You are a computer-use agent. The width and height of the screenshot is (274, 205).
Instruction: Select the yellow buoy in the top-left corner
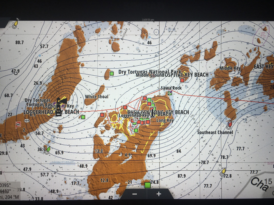[15, 24]
